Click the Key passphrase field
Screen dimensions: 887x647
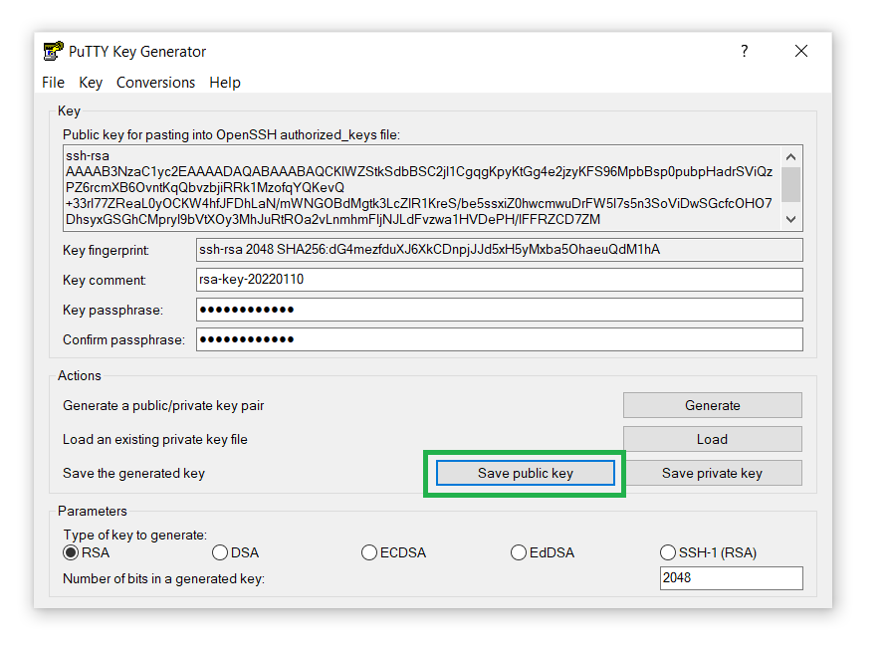coord(500,310)
